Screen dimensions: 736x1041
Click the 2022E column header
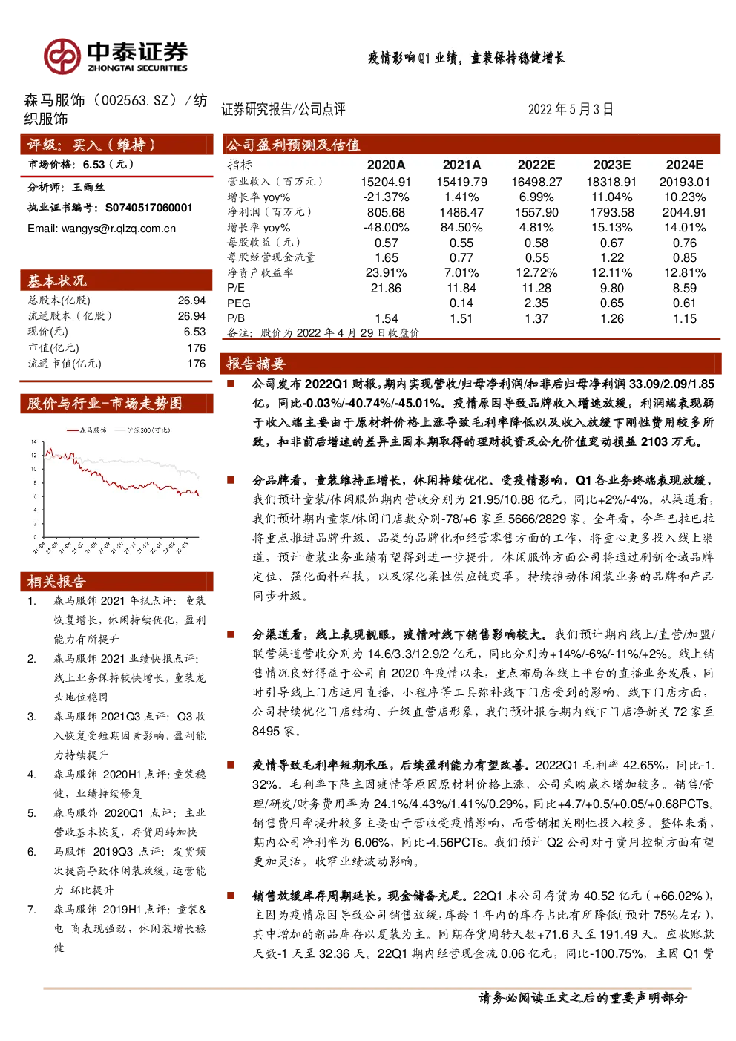pyautogui.click(x=536, y=165)
